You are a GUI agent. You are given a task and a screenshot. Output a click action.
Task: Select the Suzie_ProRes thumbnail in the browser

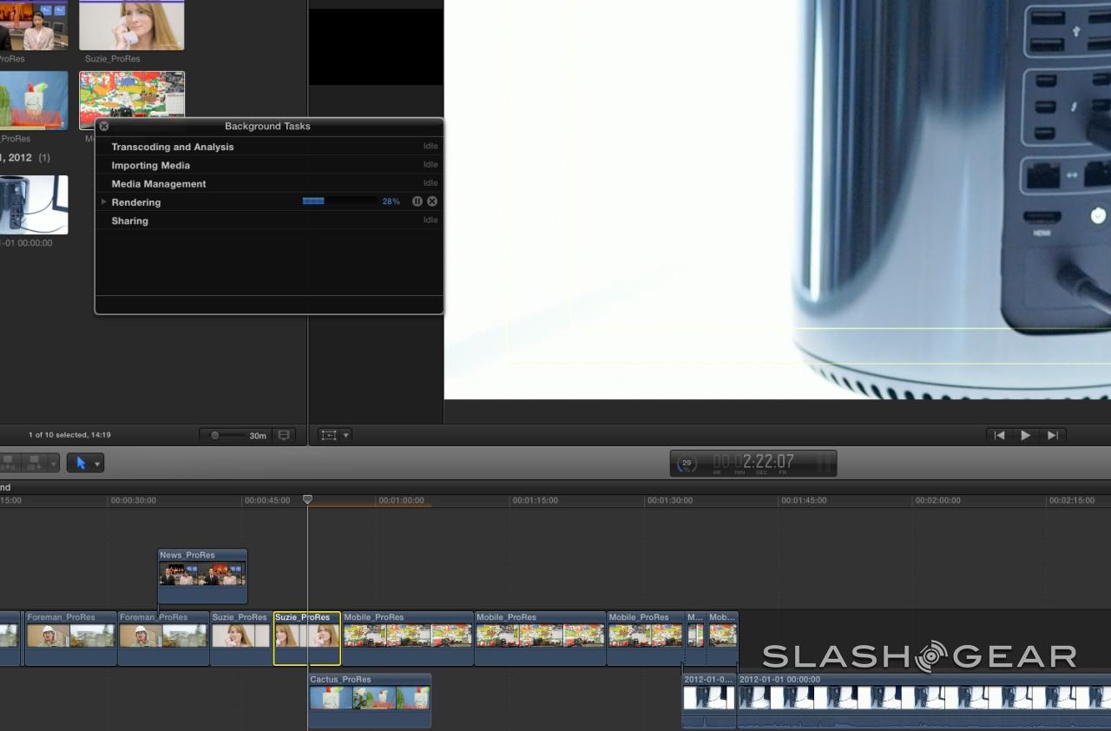click(131, 25)
